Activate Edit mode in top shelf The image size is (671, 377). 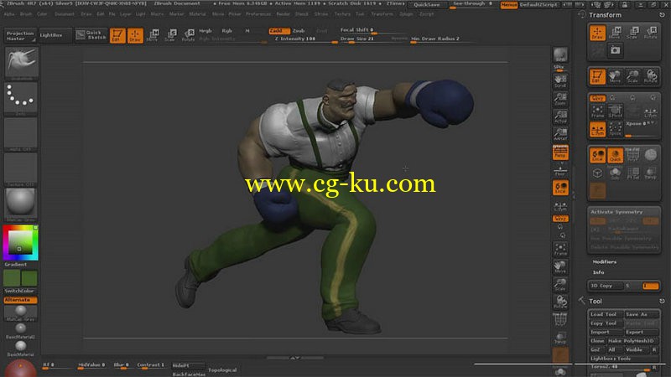point(117,35)
